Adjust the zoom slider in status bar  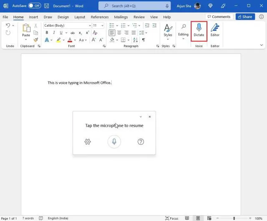pyautogui.click(x=234, y=218)
